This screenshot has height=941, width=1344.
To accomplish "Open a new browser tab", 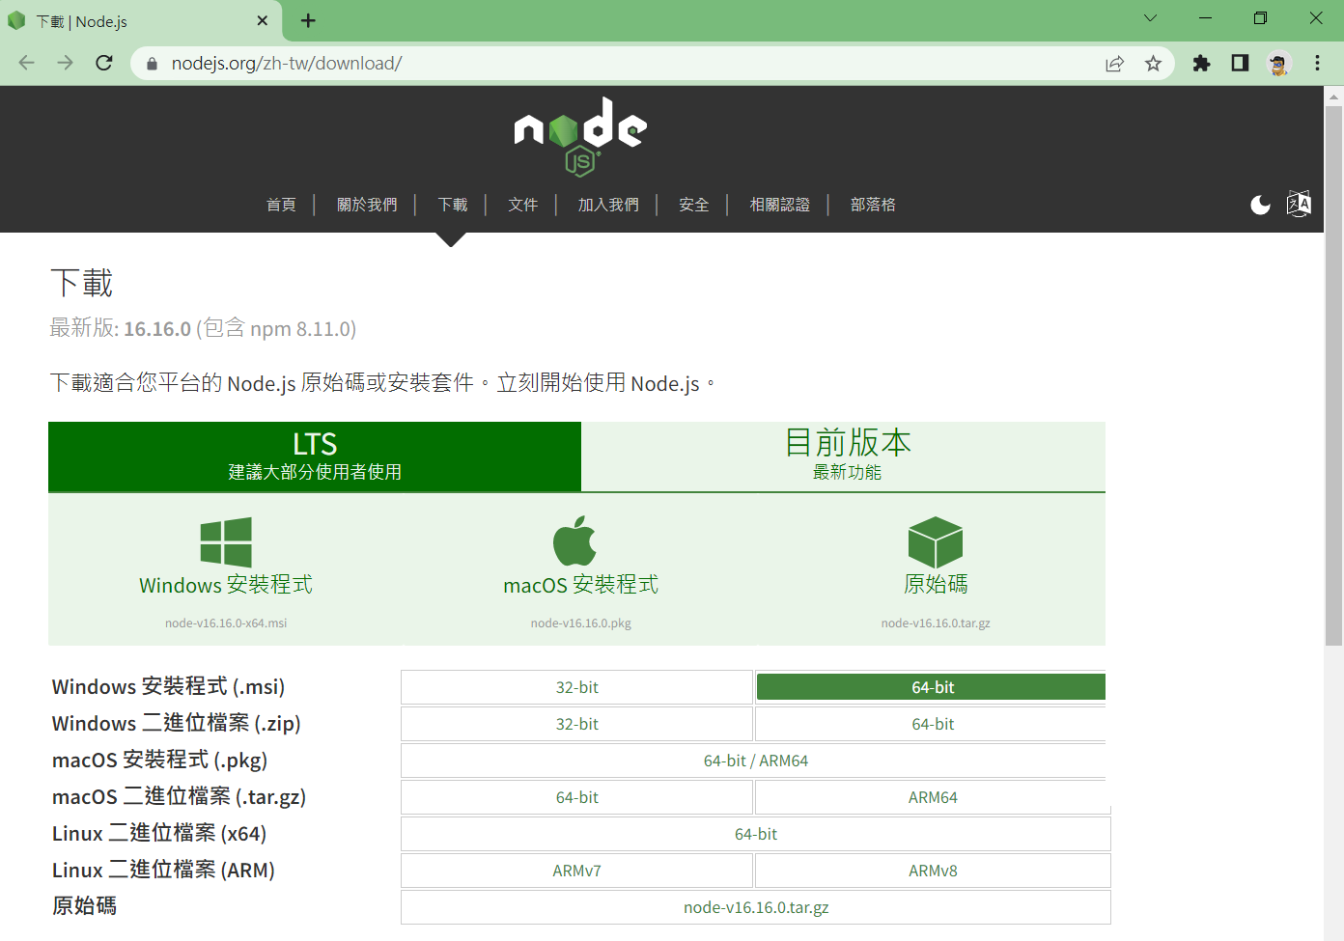I will [x=308, y=20].
